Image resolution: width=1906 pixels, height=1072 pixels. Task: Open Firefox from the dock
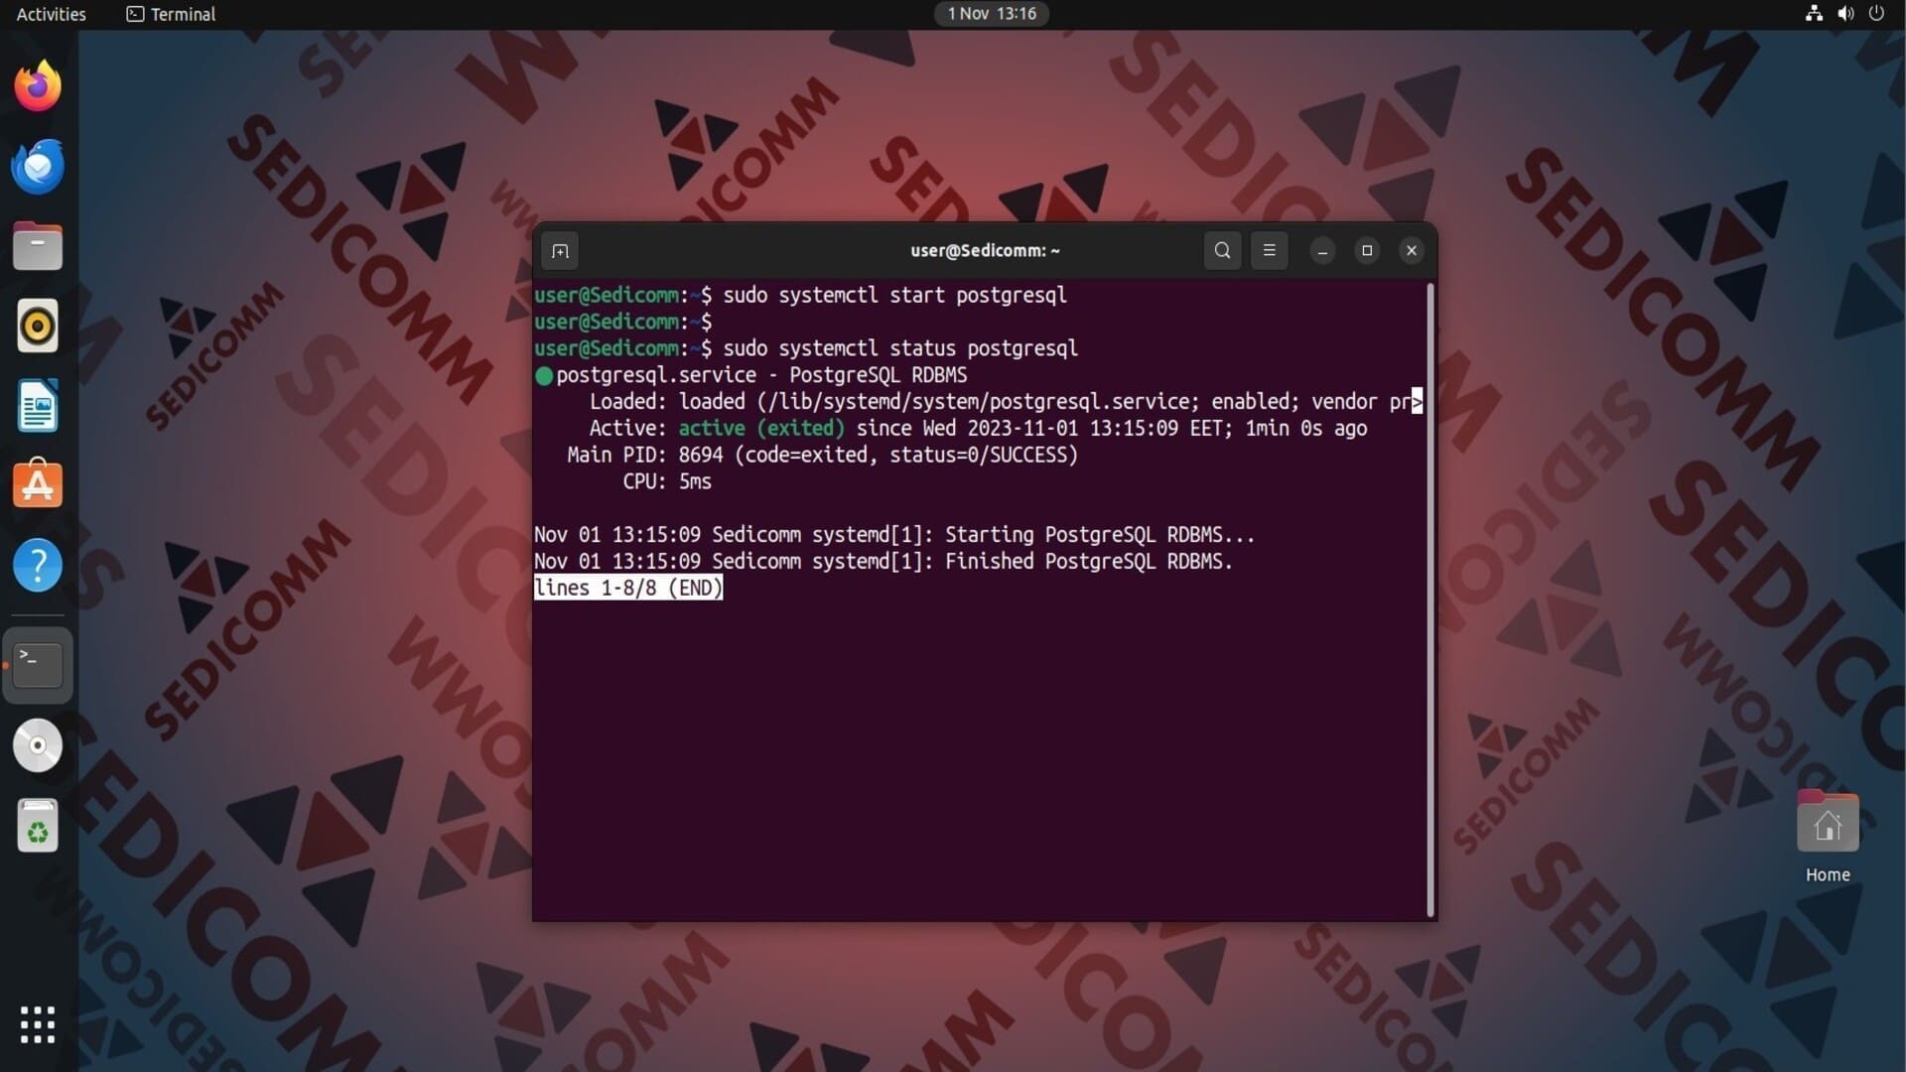[38, 86]
